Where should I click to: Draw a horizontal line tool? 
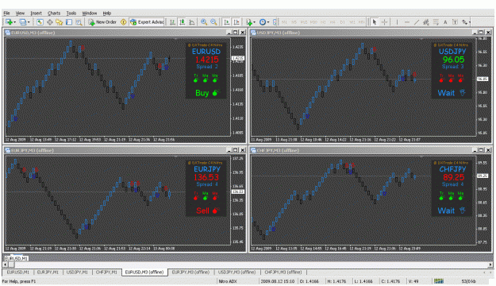click(407, 22)
